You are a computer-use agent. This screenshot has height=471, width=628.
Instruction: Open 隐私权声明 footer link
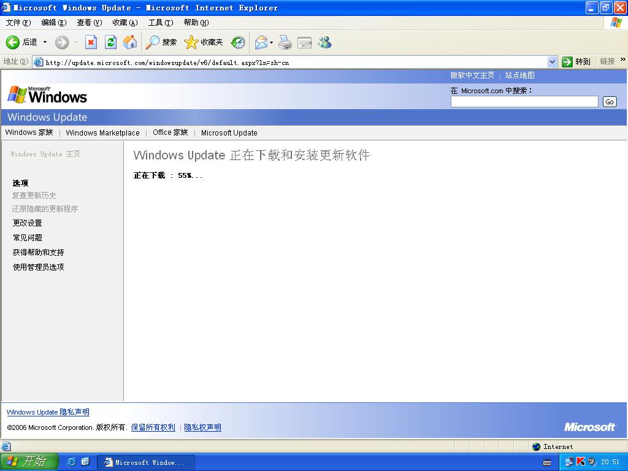coord(202,427)
